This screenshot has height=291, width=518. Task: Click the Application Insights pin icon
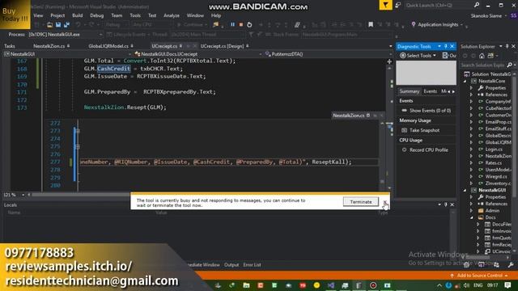(x=414, y=24)
